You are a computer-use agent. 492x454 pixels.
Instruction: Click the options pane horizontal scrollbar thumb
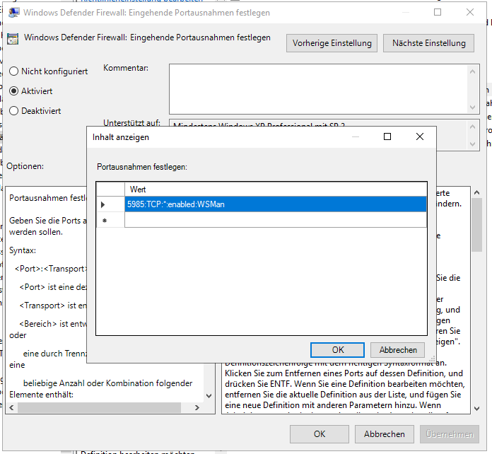(99, 407)
